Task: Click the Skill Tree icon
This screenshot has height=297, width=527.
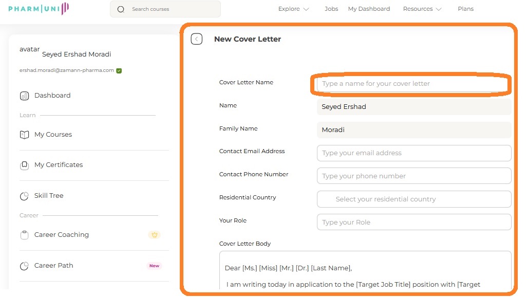Action: coord(24,196)
